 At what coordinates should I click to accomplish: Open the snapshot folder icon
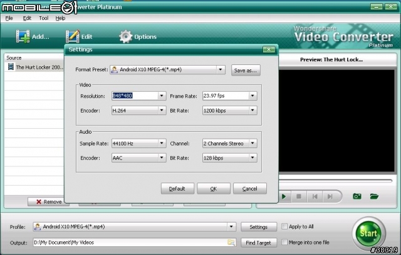click(x=374, y=196)
